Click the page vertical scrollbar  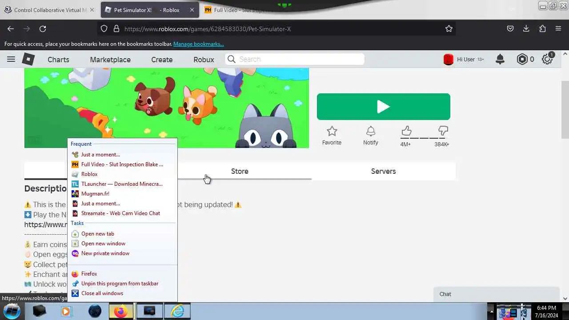[565, 110]
